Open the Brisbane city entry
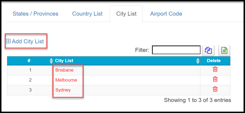This screenshot has height=113, width=245. coord(64,70)
